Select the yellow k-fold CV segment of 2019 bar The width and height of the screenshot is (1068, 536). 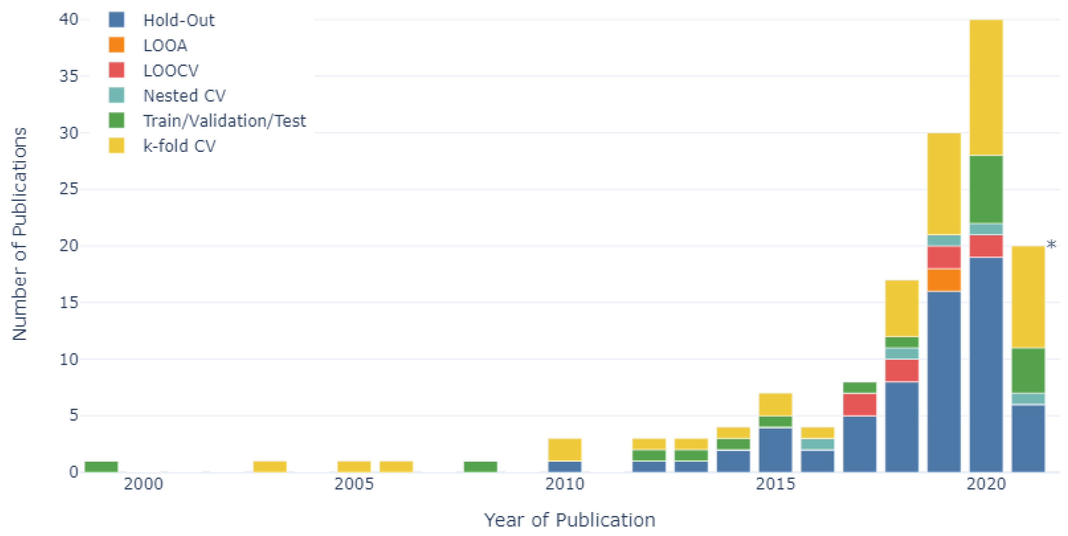(944, 184)
